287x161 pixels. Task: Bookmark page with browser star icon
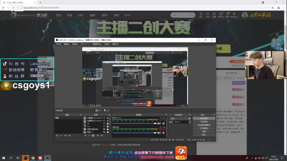273,8
